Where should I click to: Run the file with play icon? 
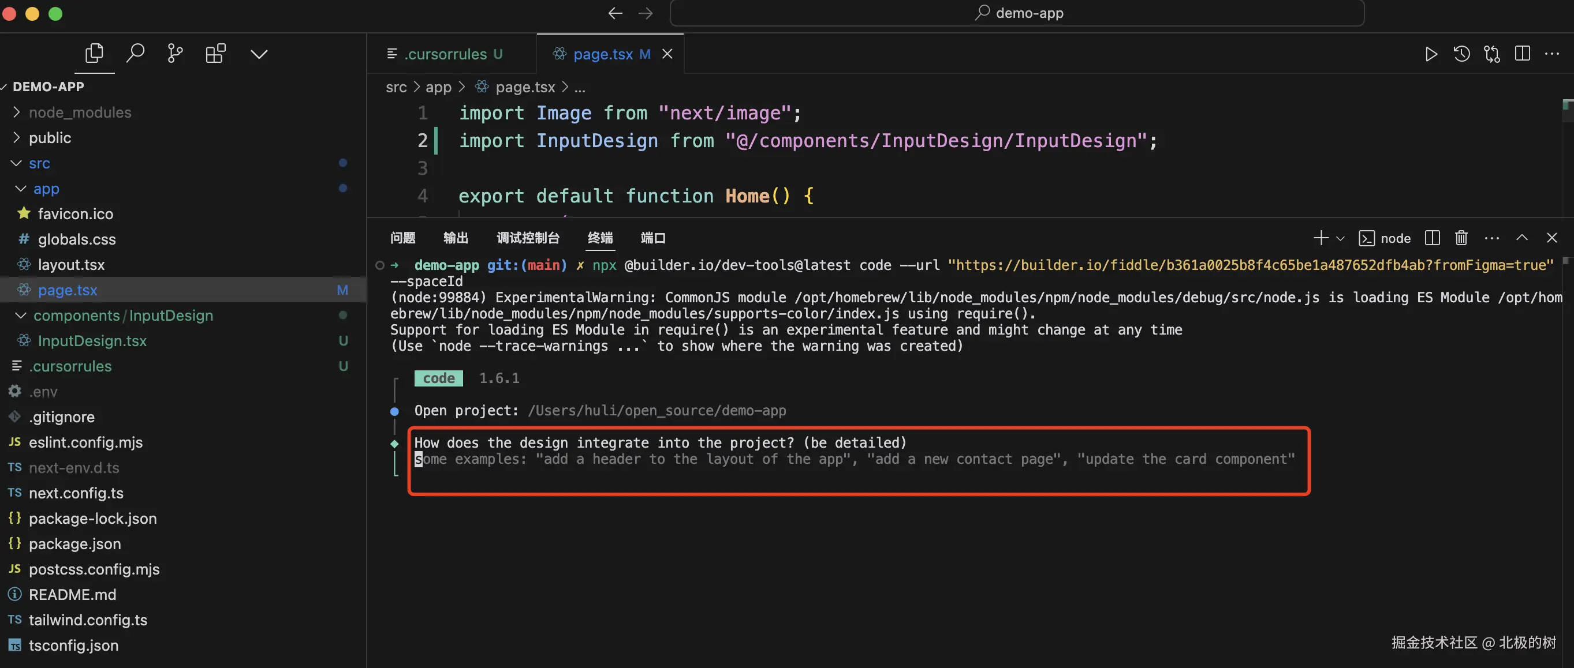pyautogui.click(x=1430, y=54)
